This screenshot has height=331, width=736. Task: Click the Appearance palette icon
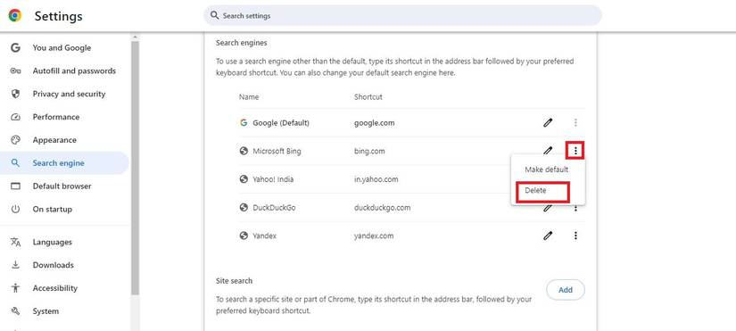(x=15, y=140)
